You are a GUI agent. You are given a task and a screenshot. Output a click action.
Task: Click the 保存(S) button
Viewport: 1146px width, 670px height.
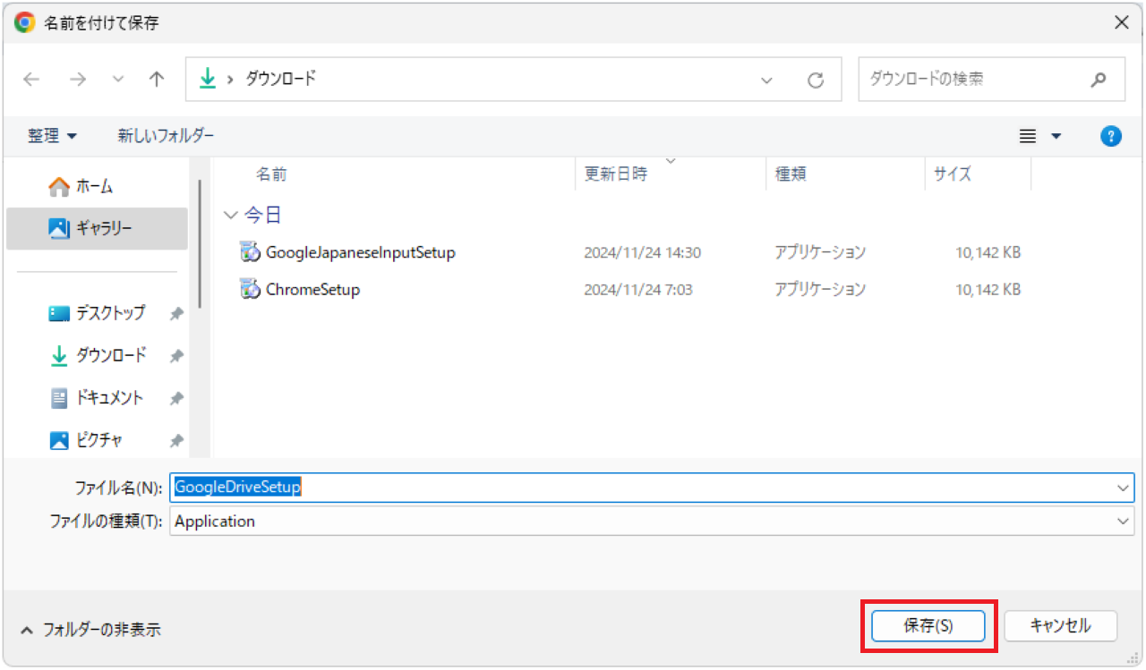928,626
